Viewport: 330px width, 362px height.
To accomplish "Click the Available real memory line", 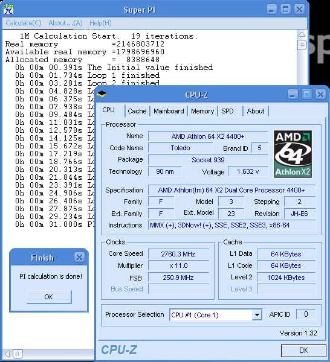I will click(x=85, y=52).
